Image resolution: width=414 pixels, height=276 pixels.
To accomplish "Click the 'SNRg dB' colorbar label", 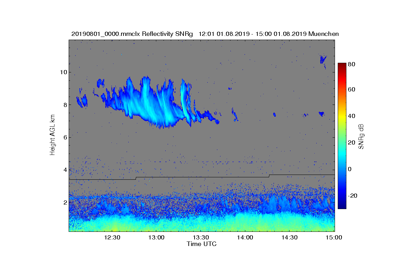I will 361,137.
